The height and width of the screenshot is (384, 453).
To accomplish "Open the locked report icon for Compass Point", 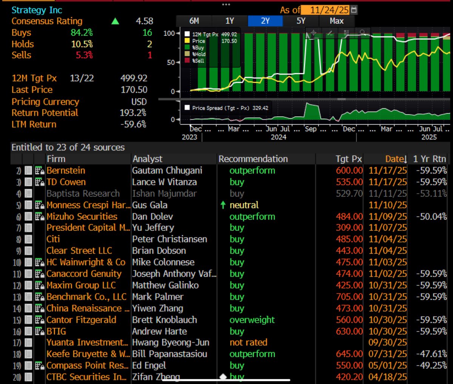I will pyautogui.click(x=40, y=366).
